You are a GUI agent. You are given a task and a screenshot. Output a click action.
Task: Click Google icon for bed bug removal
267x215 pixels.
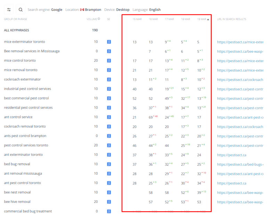click(x=109, y=164)
